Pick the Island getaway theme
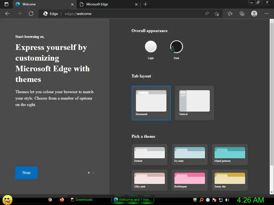274x205 pixels. click(230, 155)
